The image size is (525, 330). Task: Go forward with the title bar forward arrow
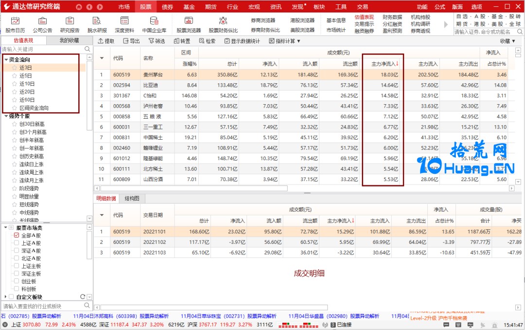pyautogui.click(x=100, y=7)
